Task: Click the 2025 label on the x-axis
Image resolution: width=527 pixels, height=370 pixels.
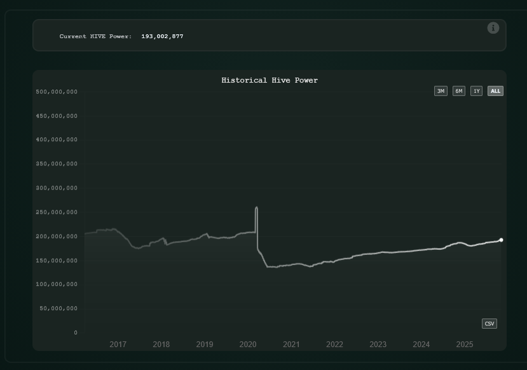Action: [465, 344]
